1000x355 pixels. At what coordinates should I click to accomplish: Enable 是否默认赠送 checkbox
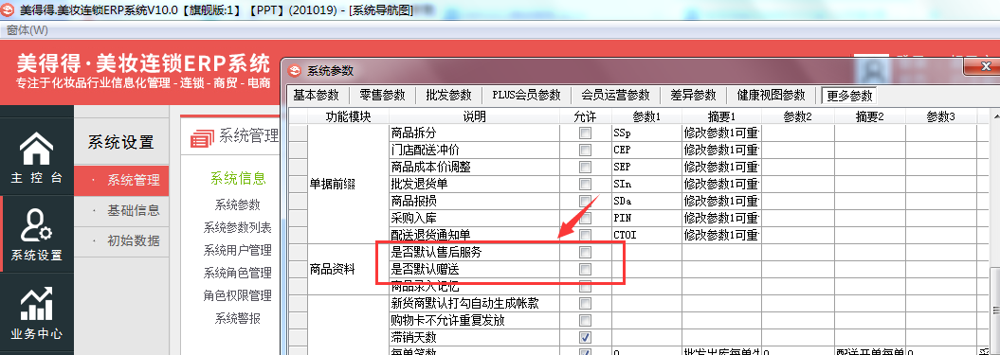[585, 270]
